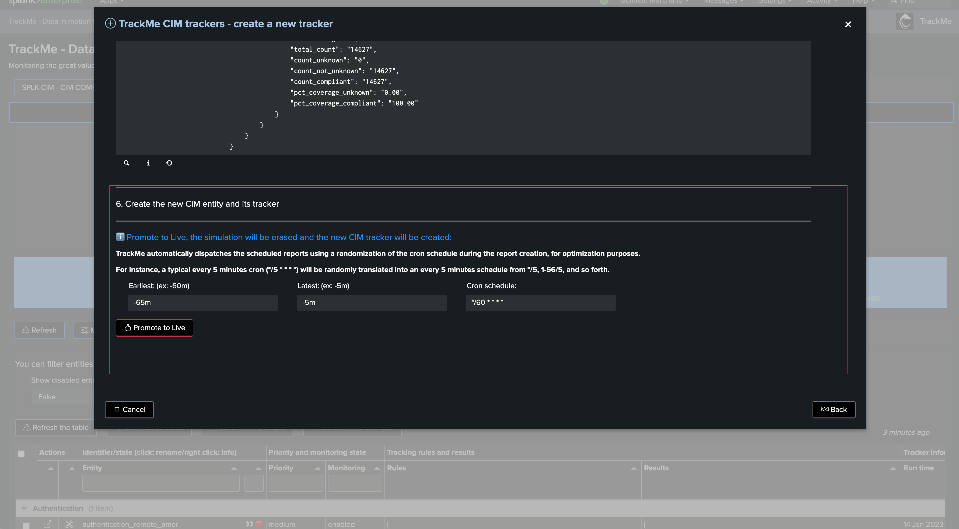The image size is (959, 529).
Task: Open the Activity menu in the top bar
Action: point(822,2)
